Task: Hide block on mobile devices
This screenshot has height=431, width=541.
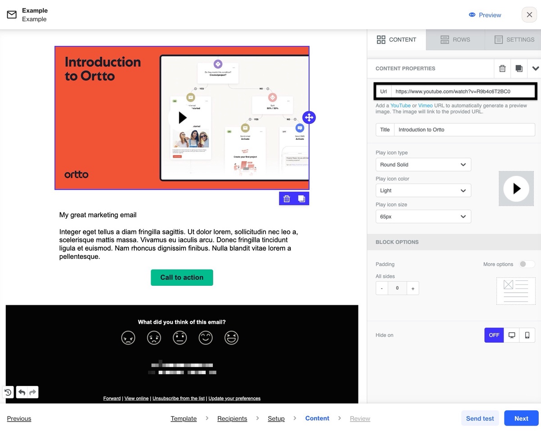Action: (x=527, y=335)
